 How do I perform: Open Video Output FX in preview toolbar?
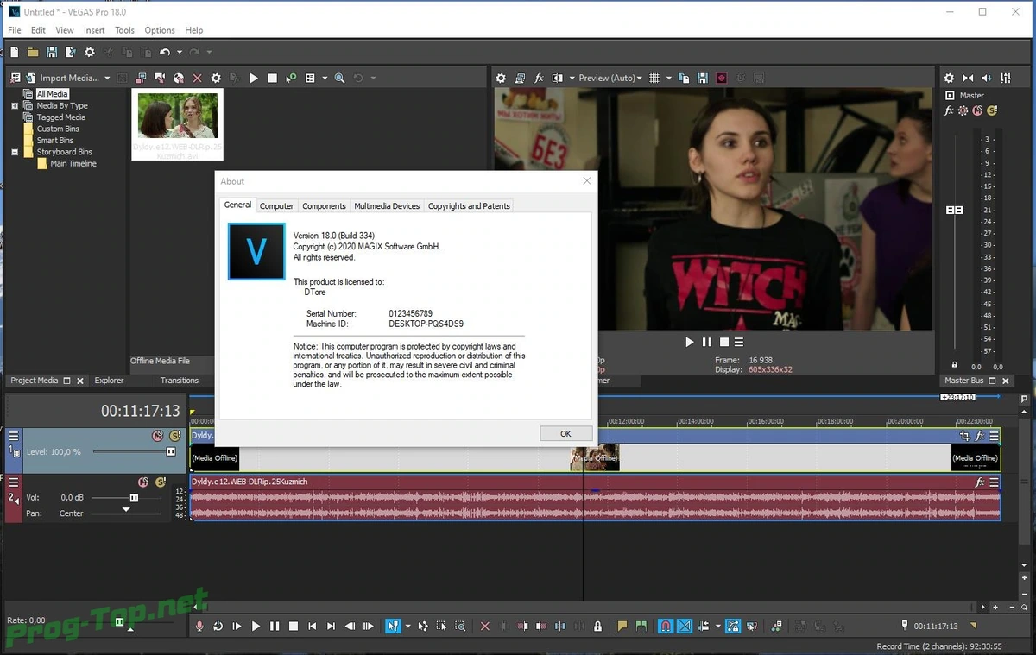click(539, 78)
